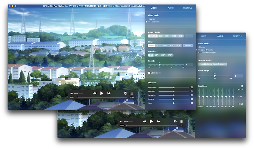Viewport: 254px width, 149px height.
Task: Select audio track #2 Commentary [jpn]
Action: pos(207,52)
